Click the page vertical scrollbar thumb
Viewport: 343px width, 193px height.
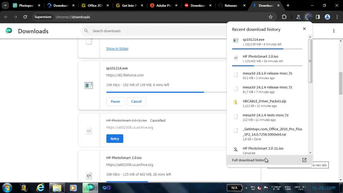pos(341,83)
